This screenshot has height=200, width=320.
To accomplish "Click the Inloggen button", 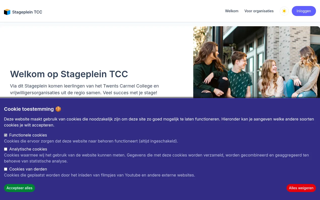I will point(304,11).
